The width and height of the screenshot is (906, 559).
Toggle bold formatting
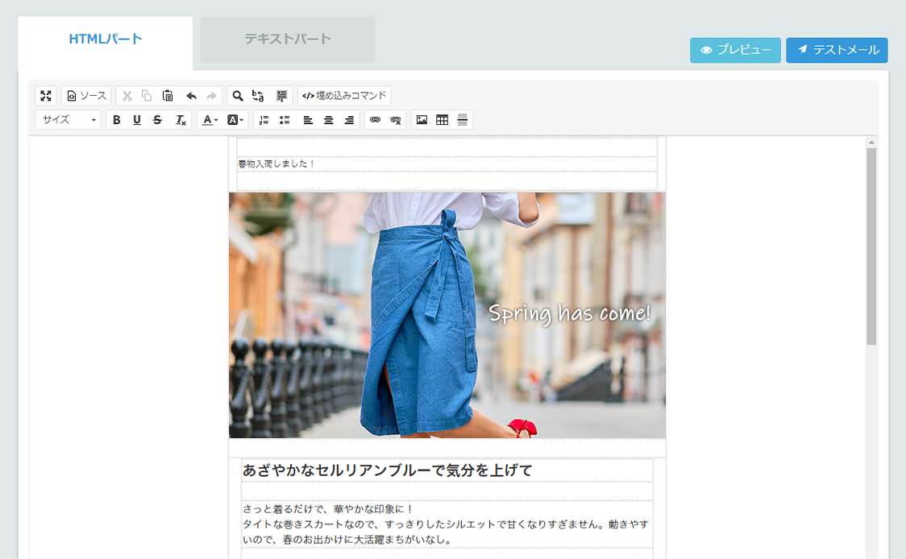point(116,120)
